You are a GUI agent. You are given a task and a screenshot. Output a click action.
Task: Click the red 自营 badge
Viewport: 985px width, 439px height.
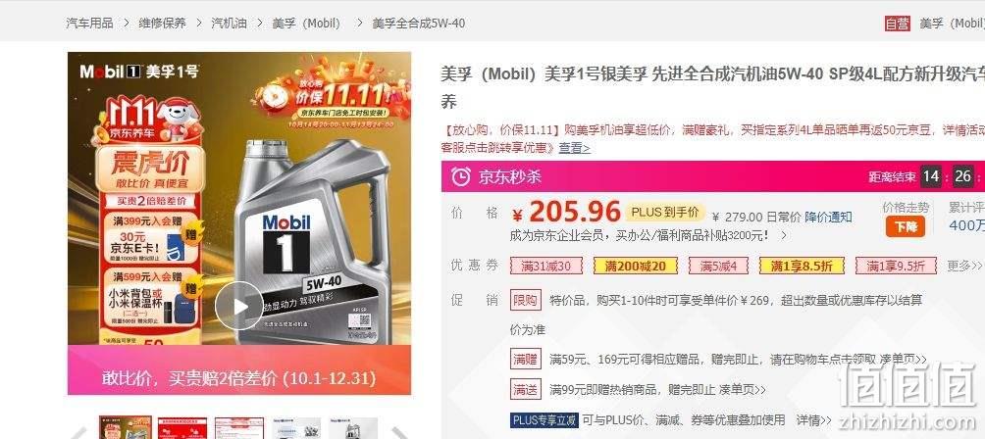[x=897, y=24]
